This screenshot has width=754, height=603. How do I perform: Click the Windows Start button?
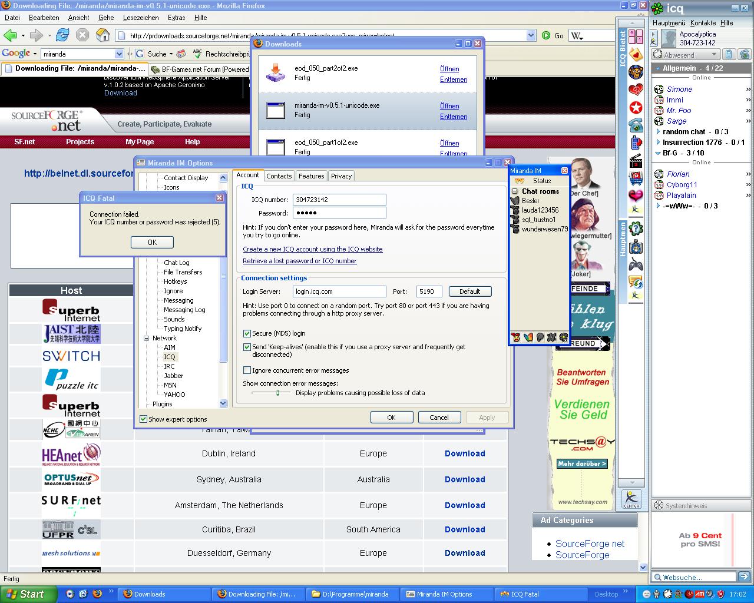(x=28, y=594)
